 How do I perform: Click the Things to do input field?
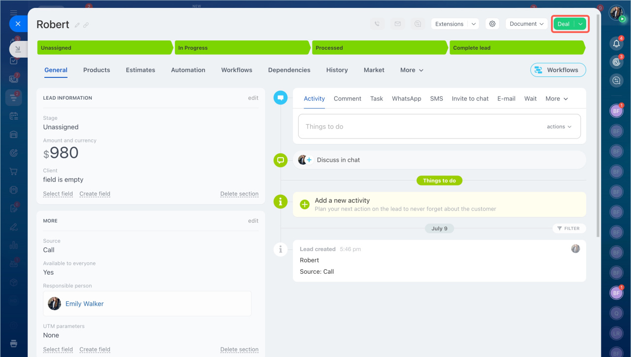click(419, 127)
